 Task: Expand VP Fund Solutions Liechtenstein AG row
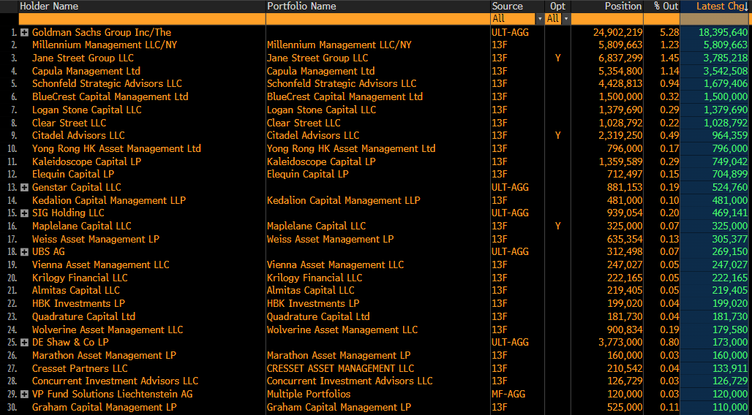pos(24,395)
